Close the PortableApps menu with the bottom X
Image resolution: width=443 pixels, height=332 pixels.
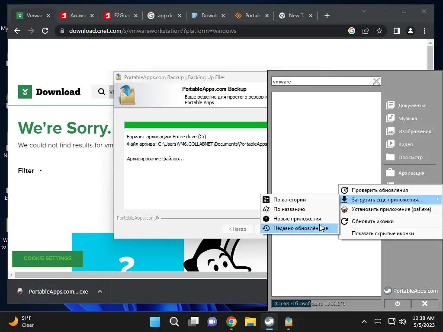pyautogui.click(x=425, y=303)
